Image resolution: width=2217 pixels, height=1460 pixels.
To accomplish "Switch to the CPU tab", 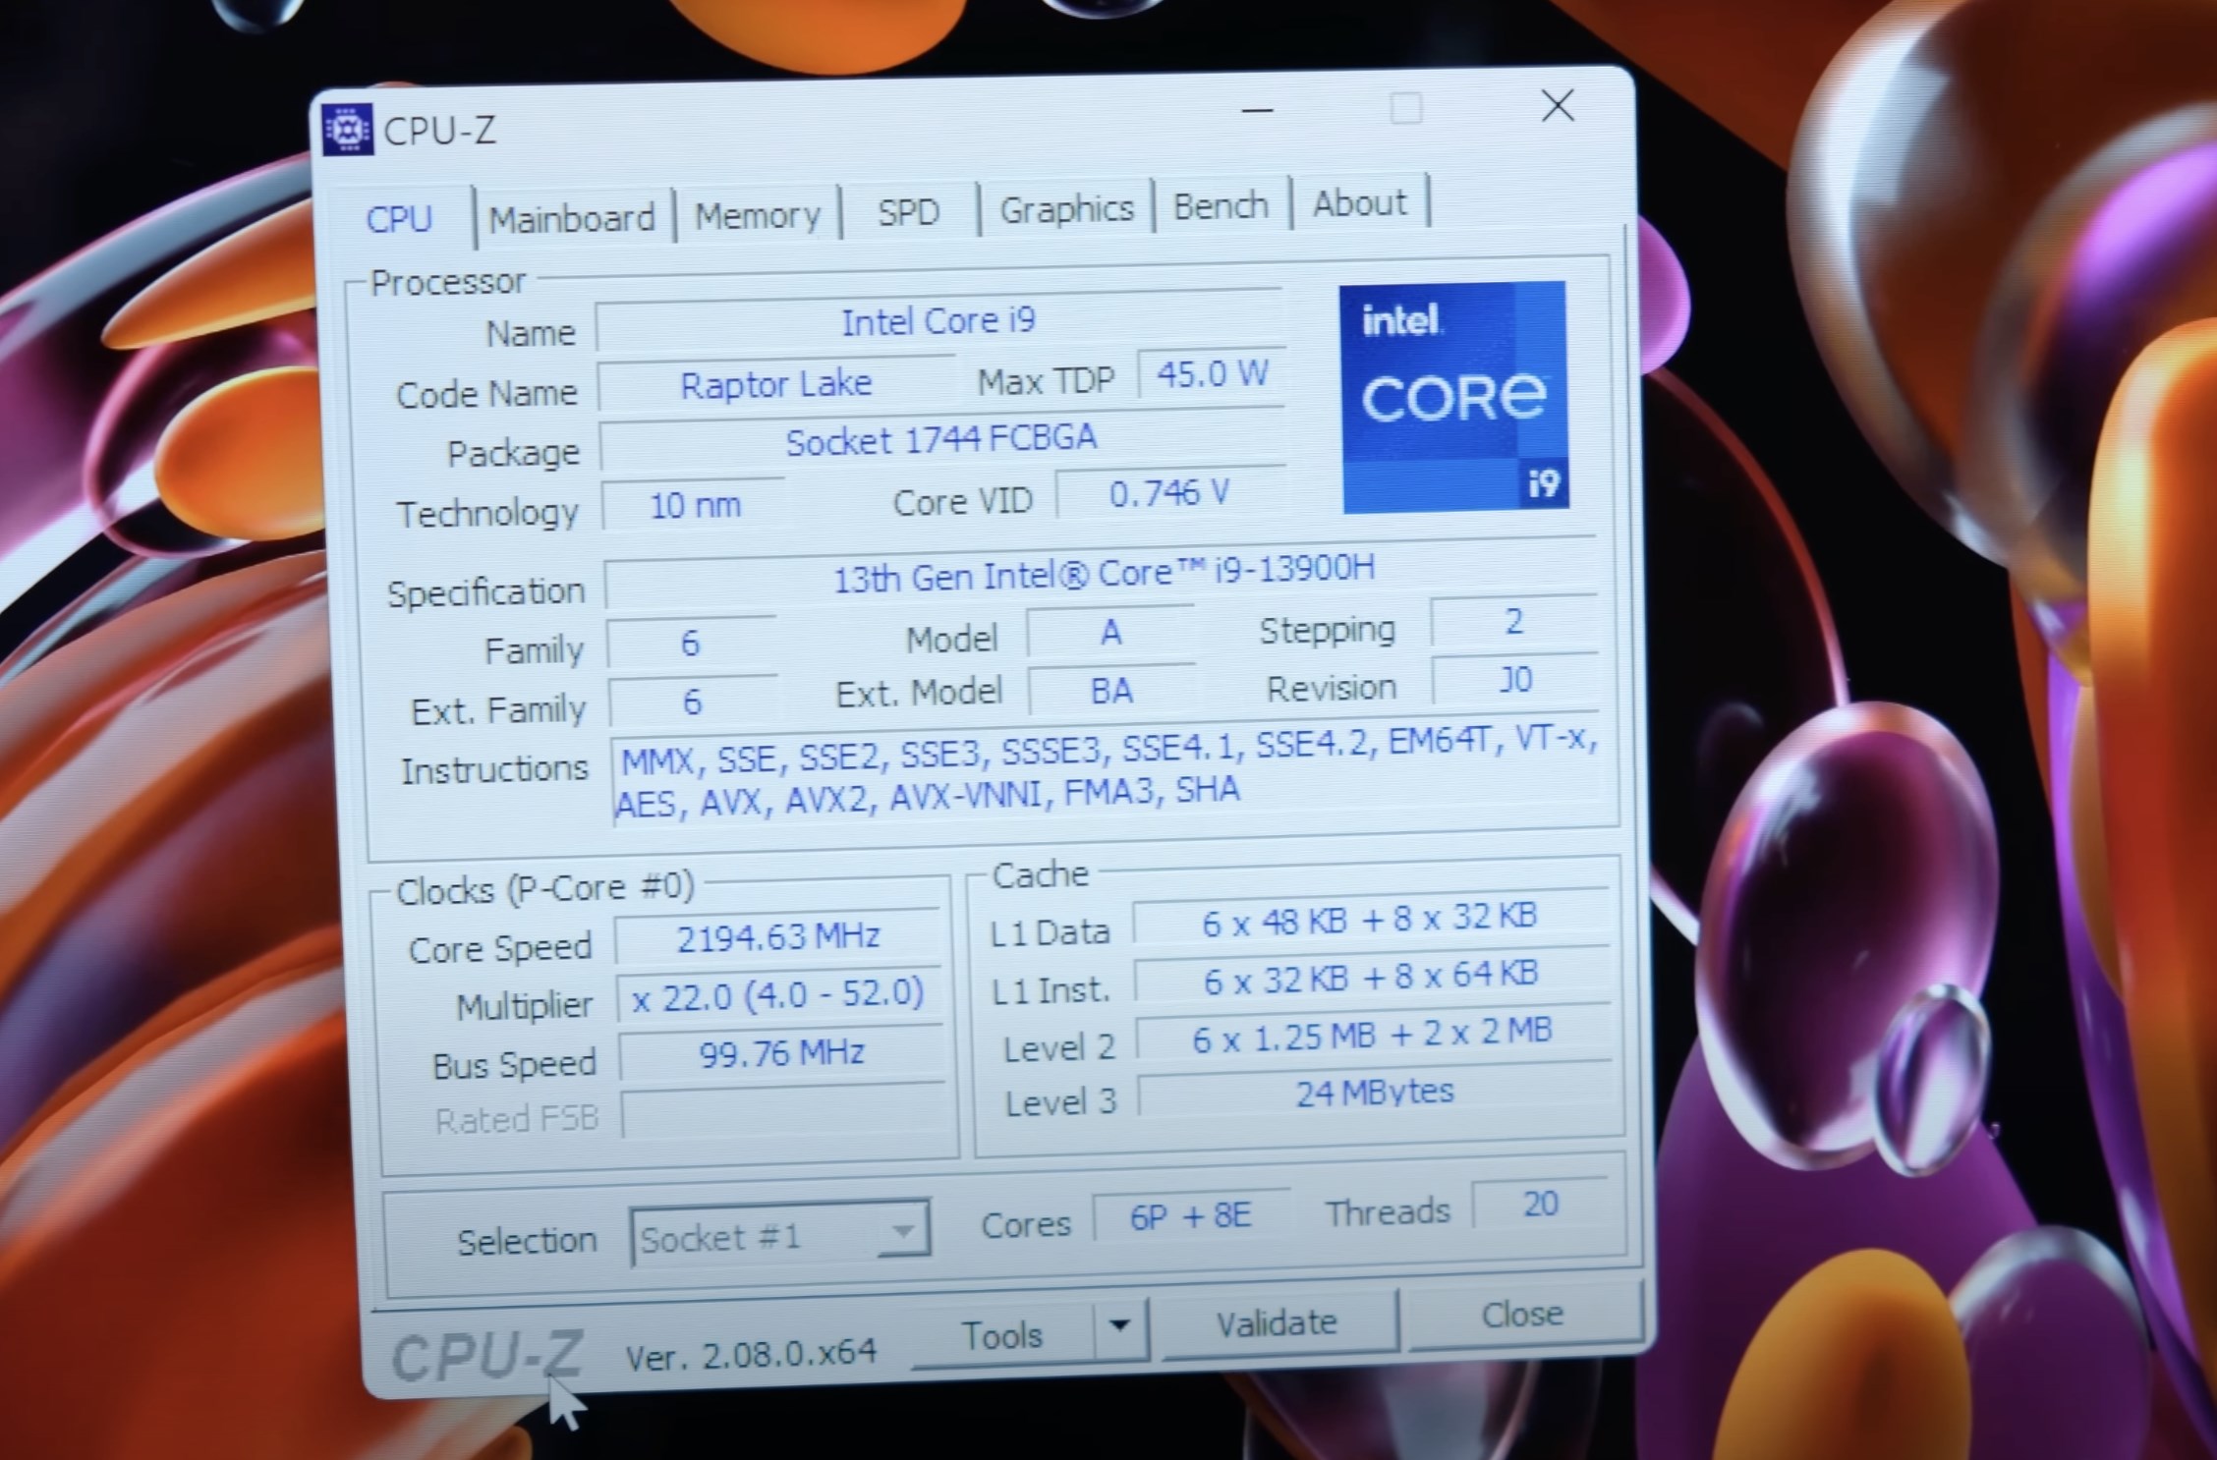I will pyautogui.click(x=399, y=218).
